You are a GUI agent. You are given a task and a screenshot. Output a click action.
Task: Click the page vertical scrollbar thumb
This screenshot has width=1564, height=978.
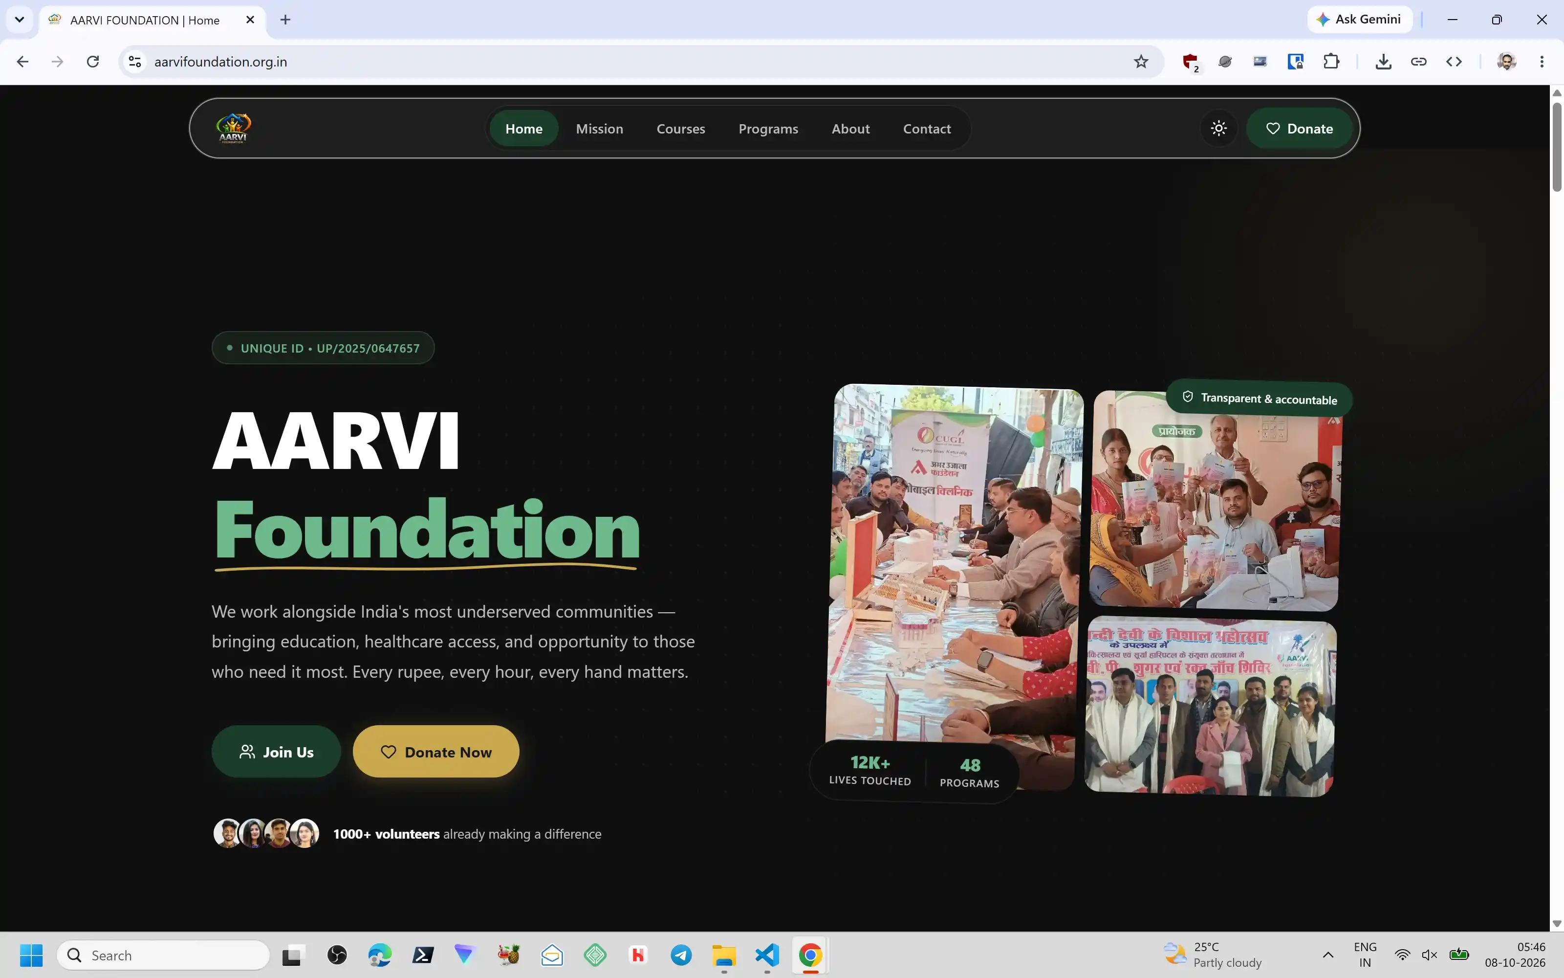coord(1556,147)
